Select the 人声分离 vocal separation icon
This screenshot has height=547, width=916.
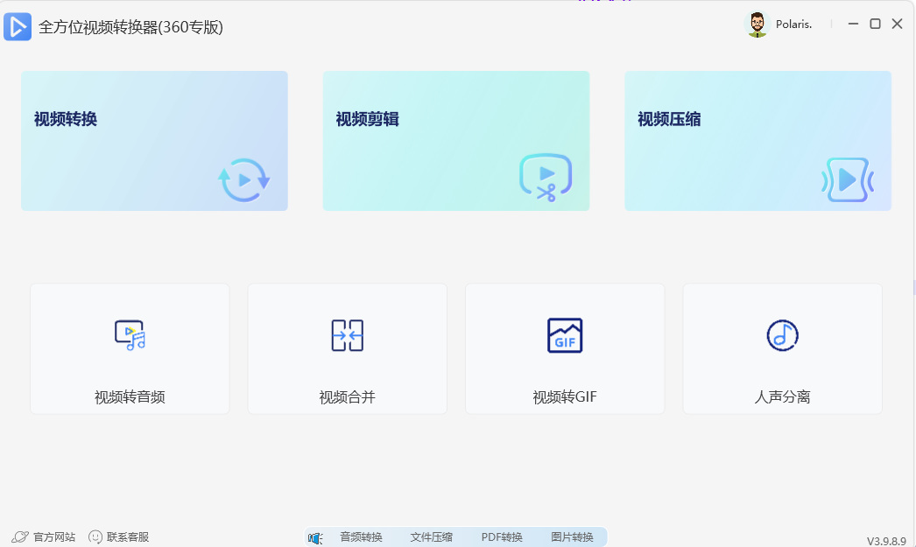(x=781, y=334)
